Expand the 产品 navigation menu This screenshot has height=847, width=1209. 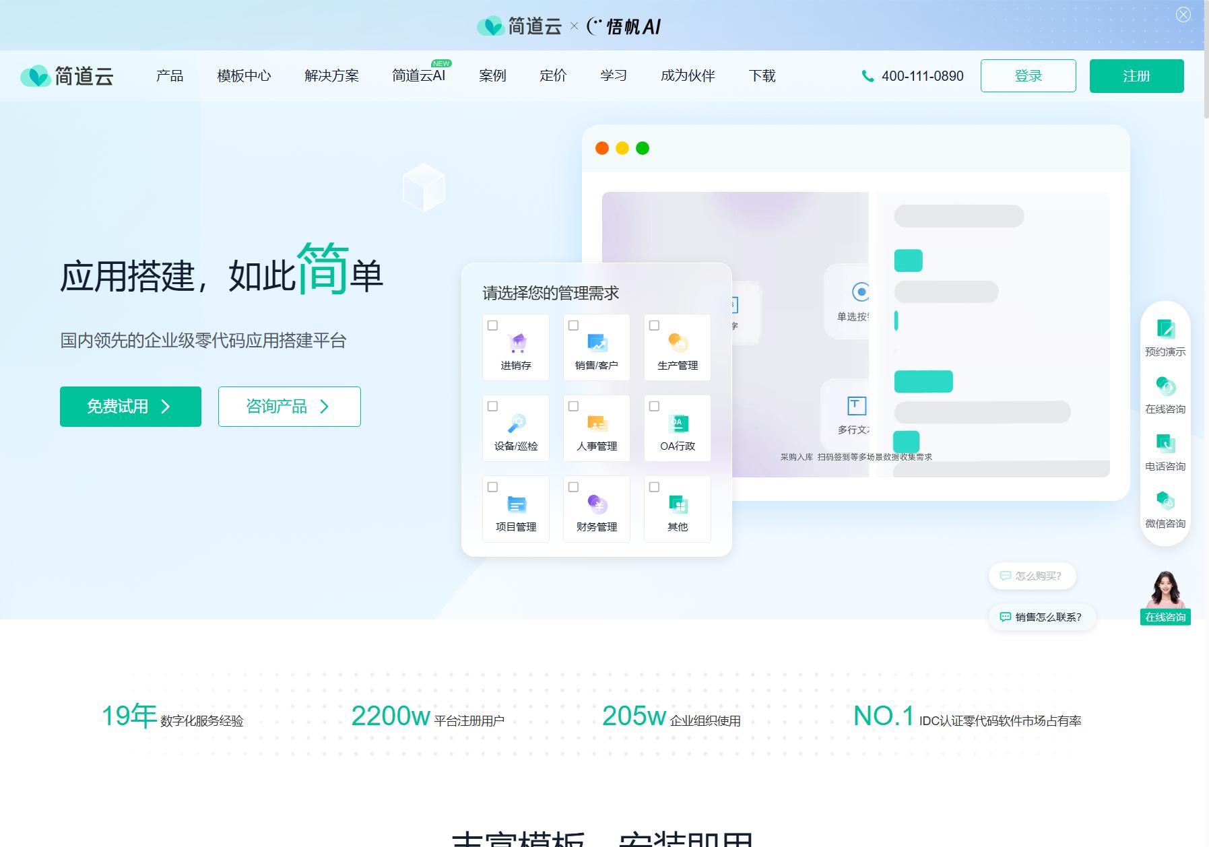click(x=170, y=76)
